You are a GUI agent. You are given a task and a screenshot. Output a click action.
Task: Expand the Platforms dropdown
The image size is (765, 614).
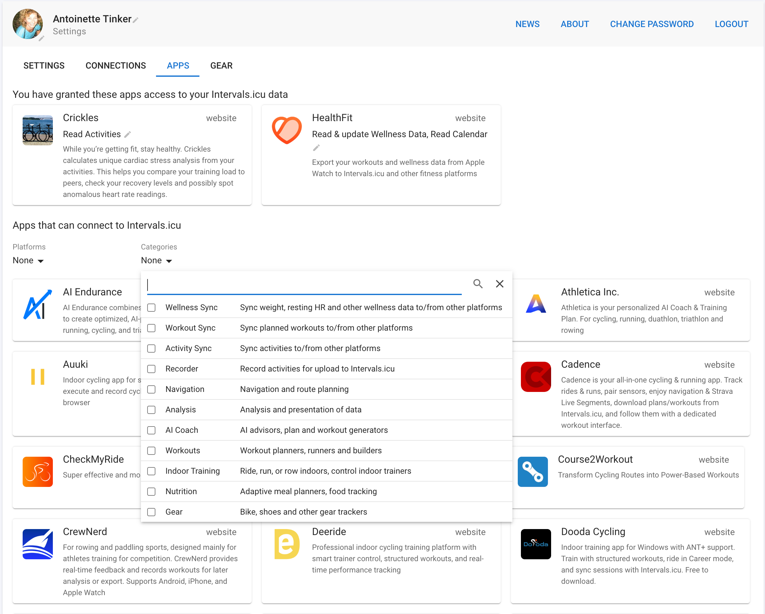click(28, 260)
